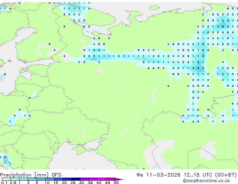This screenshot has height=184, width=238.
Task: Pick the light cyan 1 mm legend swatch
Action: click(24, 179)
